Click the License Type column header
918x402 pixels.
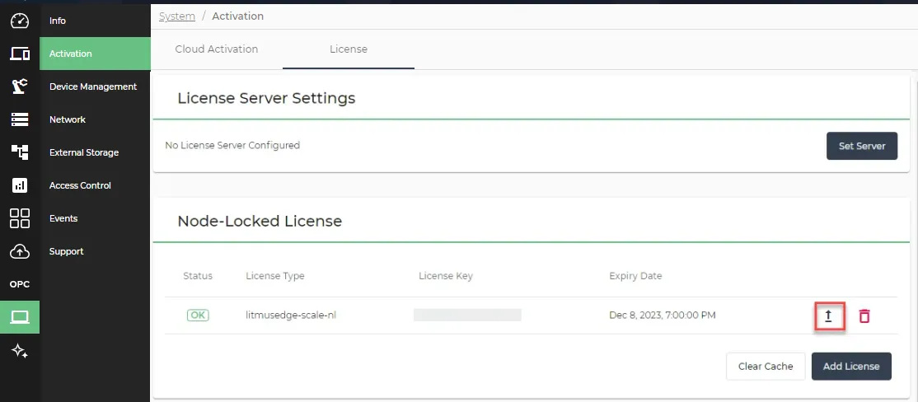point(275,276)
